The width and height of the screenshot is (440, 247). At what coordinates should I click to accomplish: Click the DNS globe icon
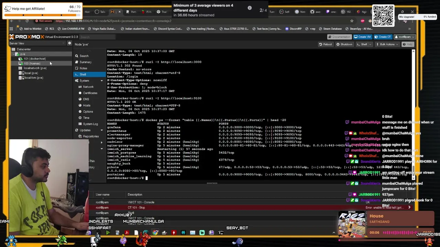point(80,99)
